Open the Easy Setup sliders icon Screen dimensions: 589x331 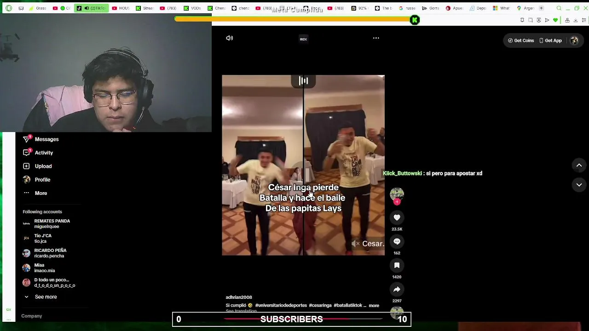click(x=584, y=20)
